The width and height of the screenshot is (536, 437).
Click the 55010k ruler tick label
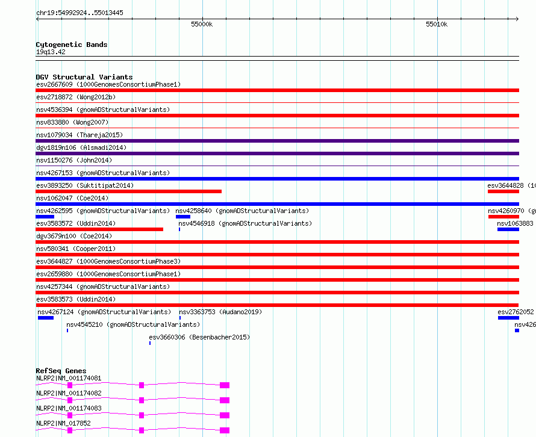pyautogui.click(x=437, y=24)
